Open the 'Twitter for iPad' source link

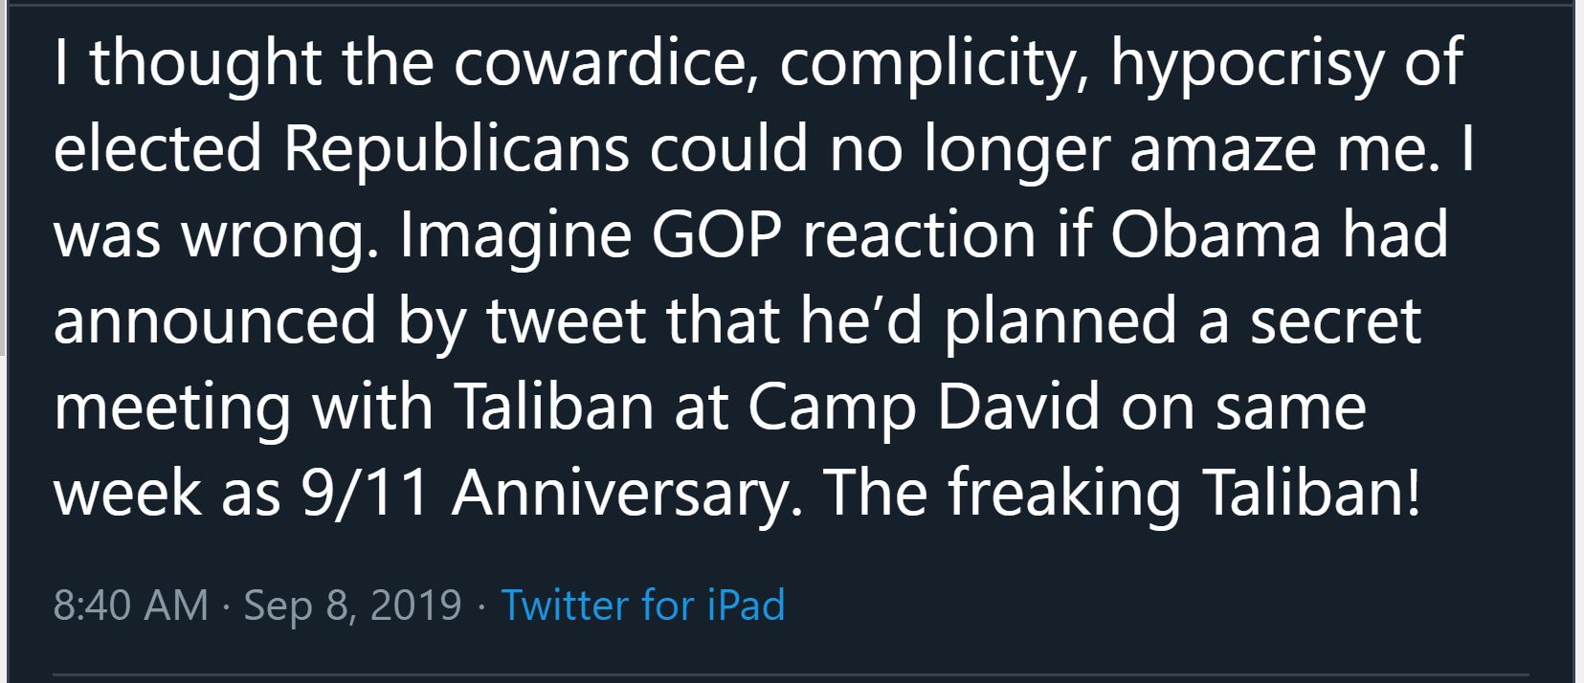[643, 606]
